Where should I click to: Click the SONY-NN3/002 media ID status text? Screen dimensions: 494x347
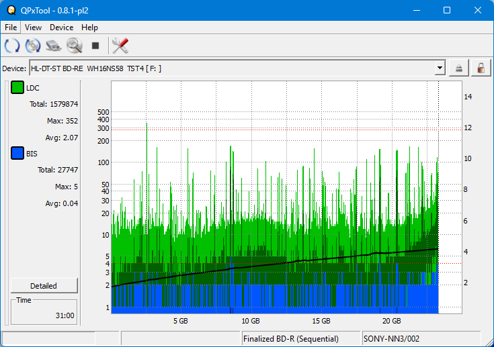[391, 339]
